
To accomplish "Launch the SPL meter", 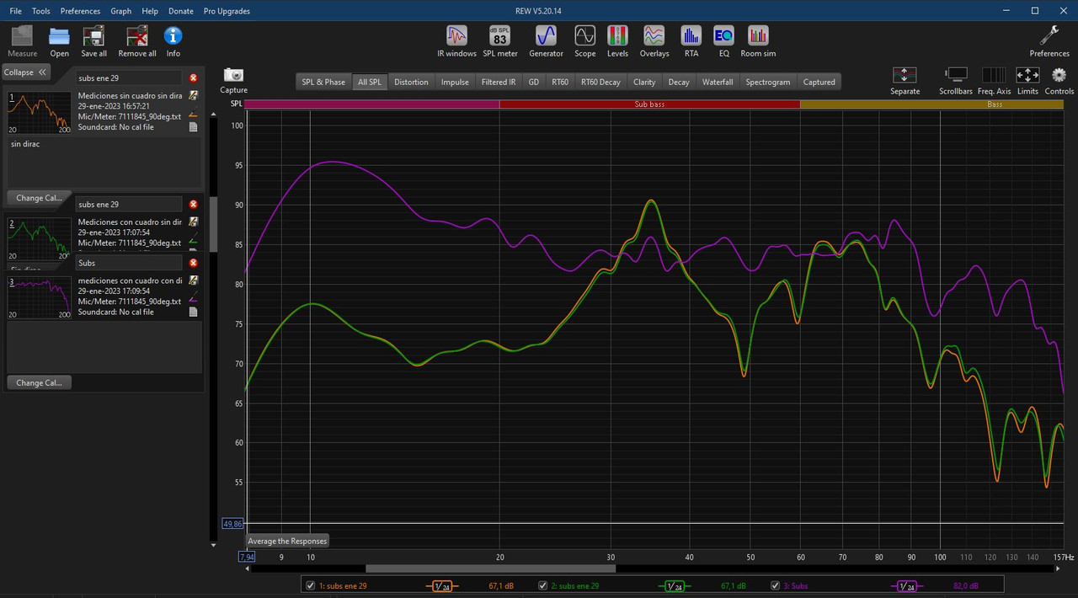I will click(500, 41).
